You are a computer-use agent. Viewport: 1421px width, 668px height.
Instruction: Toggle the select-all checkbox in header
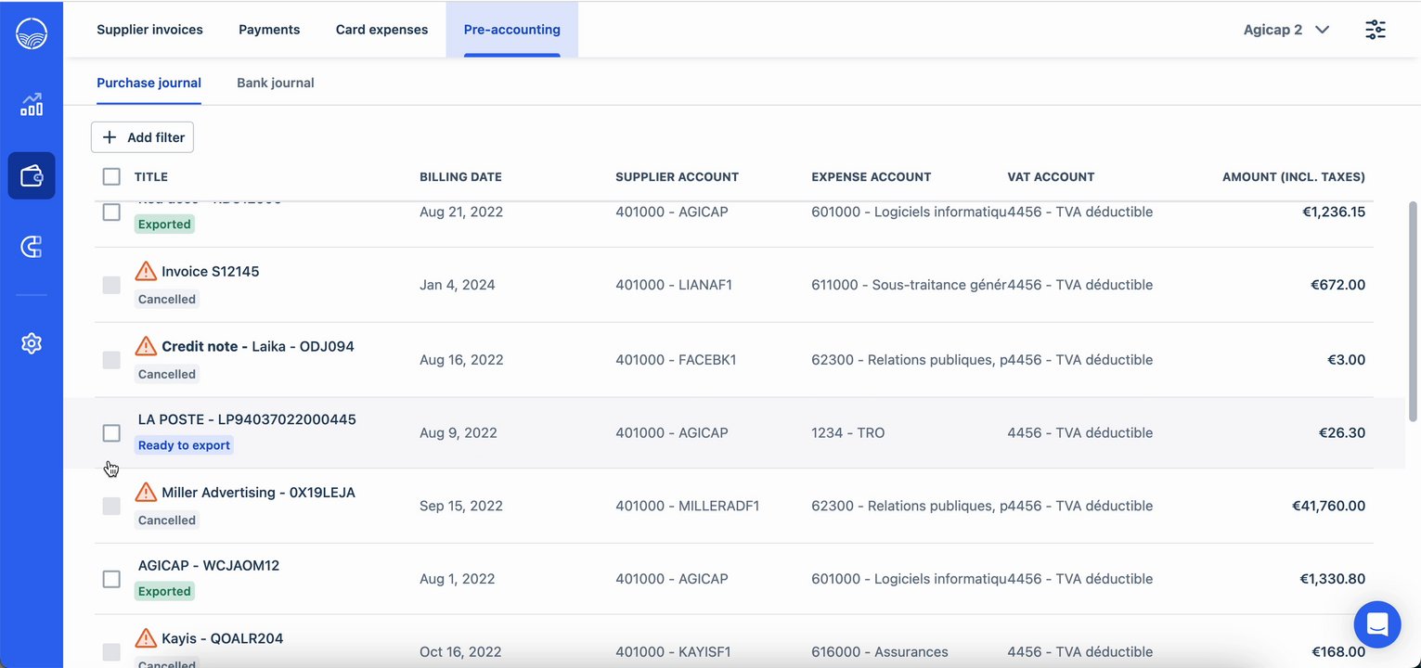click(x=111, y=176)
